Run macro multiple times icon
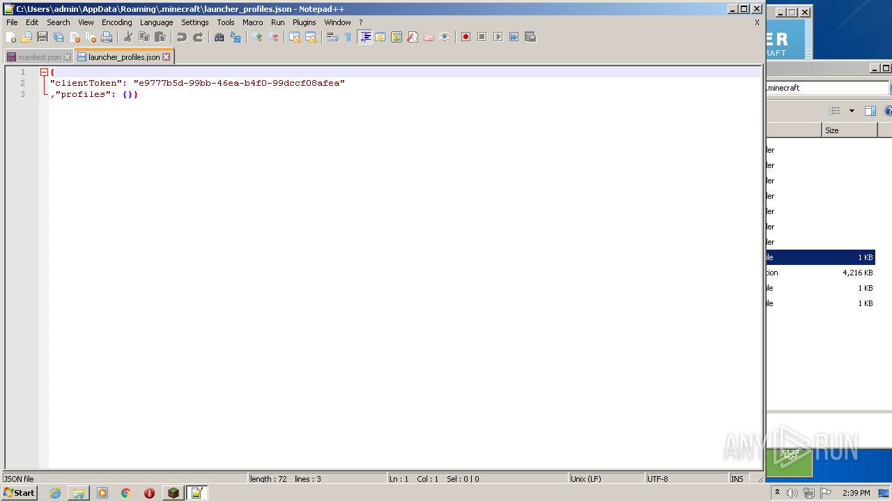The image size is (892, 502). (514, 37)
